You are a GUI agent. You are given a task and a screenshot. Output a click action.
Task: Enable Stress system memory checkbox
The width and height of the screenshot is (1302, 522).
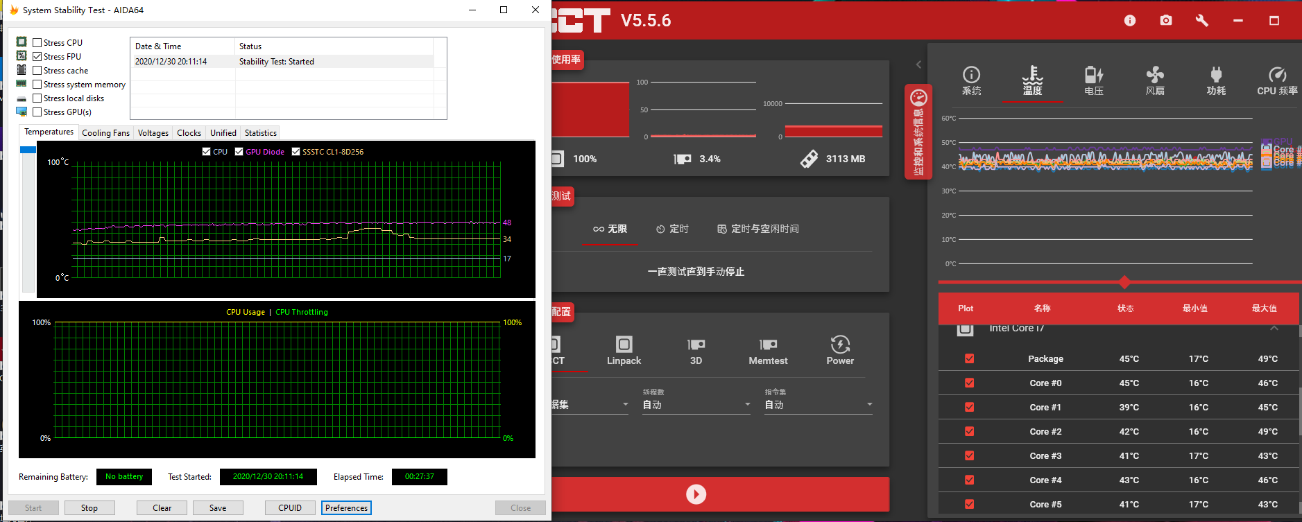point(37,84)
